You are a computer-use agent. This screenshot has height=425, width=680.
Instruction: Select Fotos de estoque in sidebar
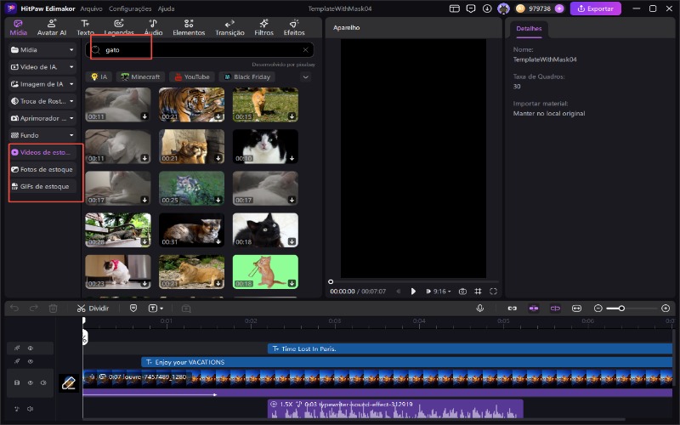tap(42, 169)
